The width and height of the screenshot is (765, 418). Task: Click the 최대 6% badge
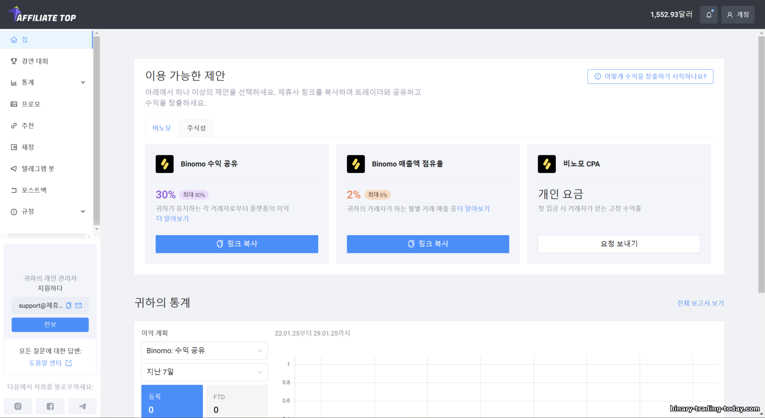point(377,195)
